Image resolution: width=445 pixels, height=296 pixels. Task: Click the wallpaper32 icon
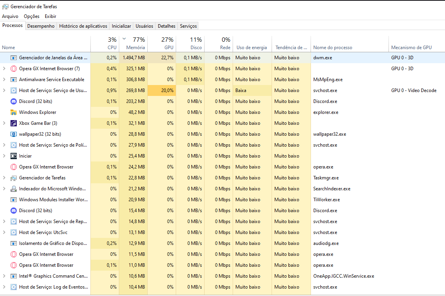tap(13, 134)
